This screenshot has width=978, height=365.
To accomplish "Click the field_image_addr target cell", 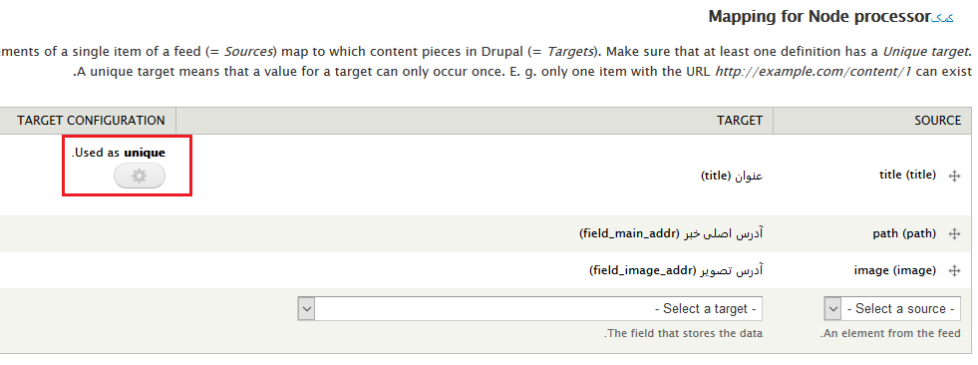I will pos(676,271).
